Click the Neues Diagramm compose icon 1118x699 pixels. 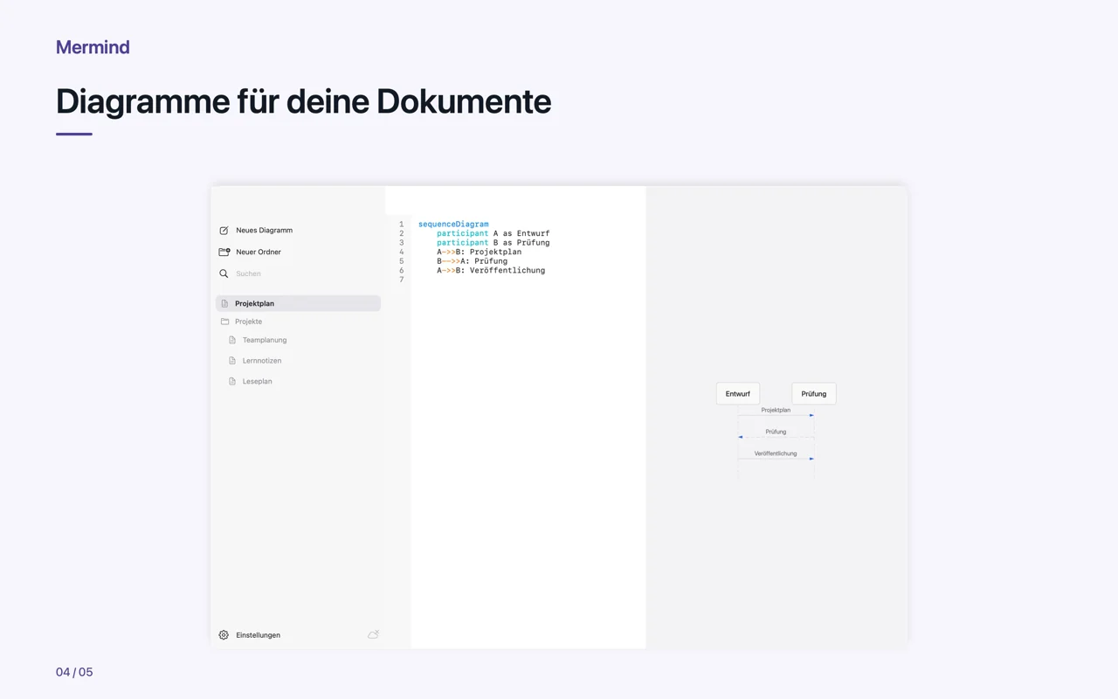pyautogui.click(x=224, y=231)
